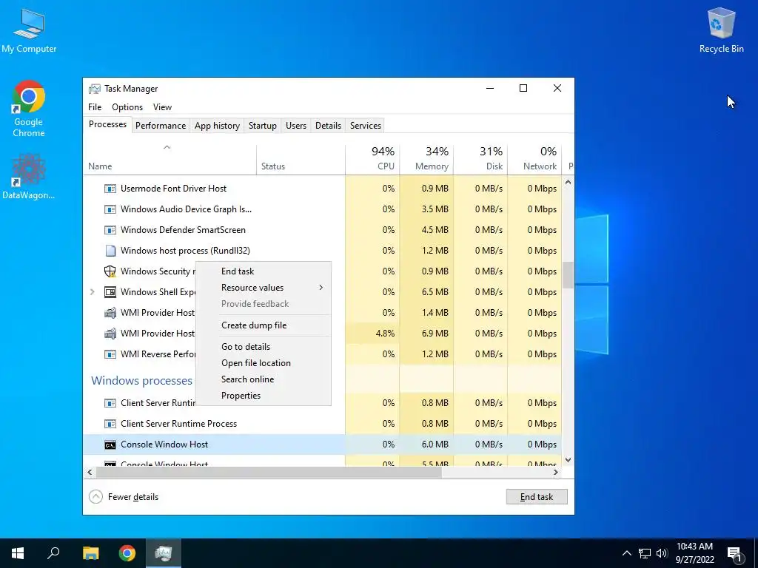Image resolution: width=758 pixels, height=568 pixels.
Task: Show hidden system tray icons
Action: coord(626,553)
